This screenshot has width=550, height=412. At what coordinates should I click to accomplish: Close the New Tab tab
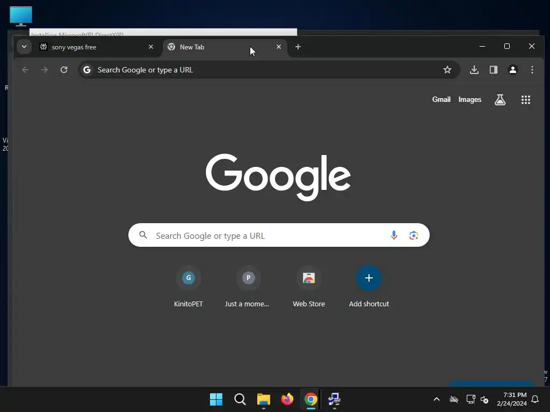pyautogui.click(x=279, y=47)
